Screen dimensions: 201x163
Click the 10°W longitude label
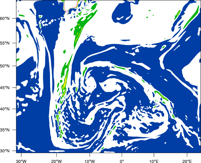point(90,161)
